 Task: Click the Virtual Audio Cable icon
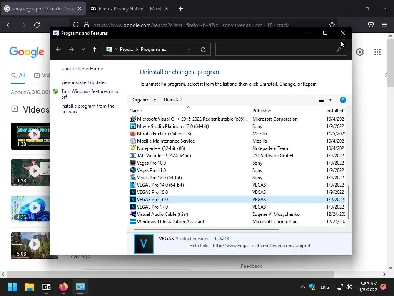(x=133, y=214)
